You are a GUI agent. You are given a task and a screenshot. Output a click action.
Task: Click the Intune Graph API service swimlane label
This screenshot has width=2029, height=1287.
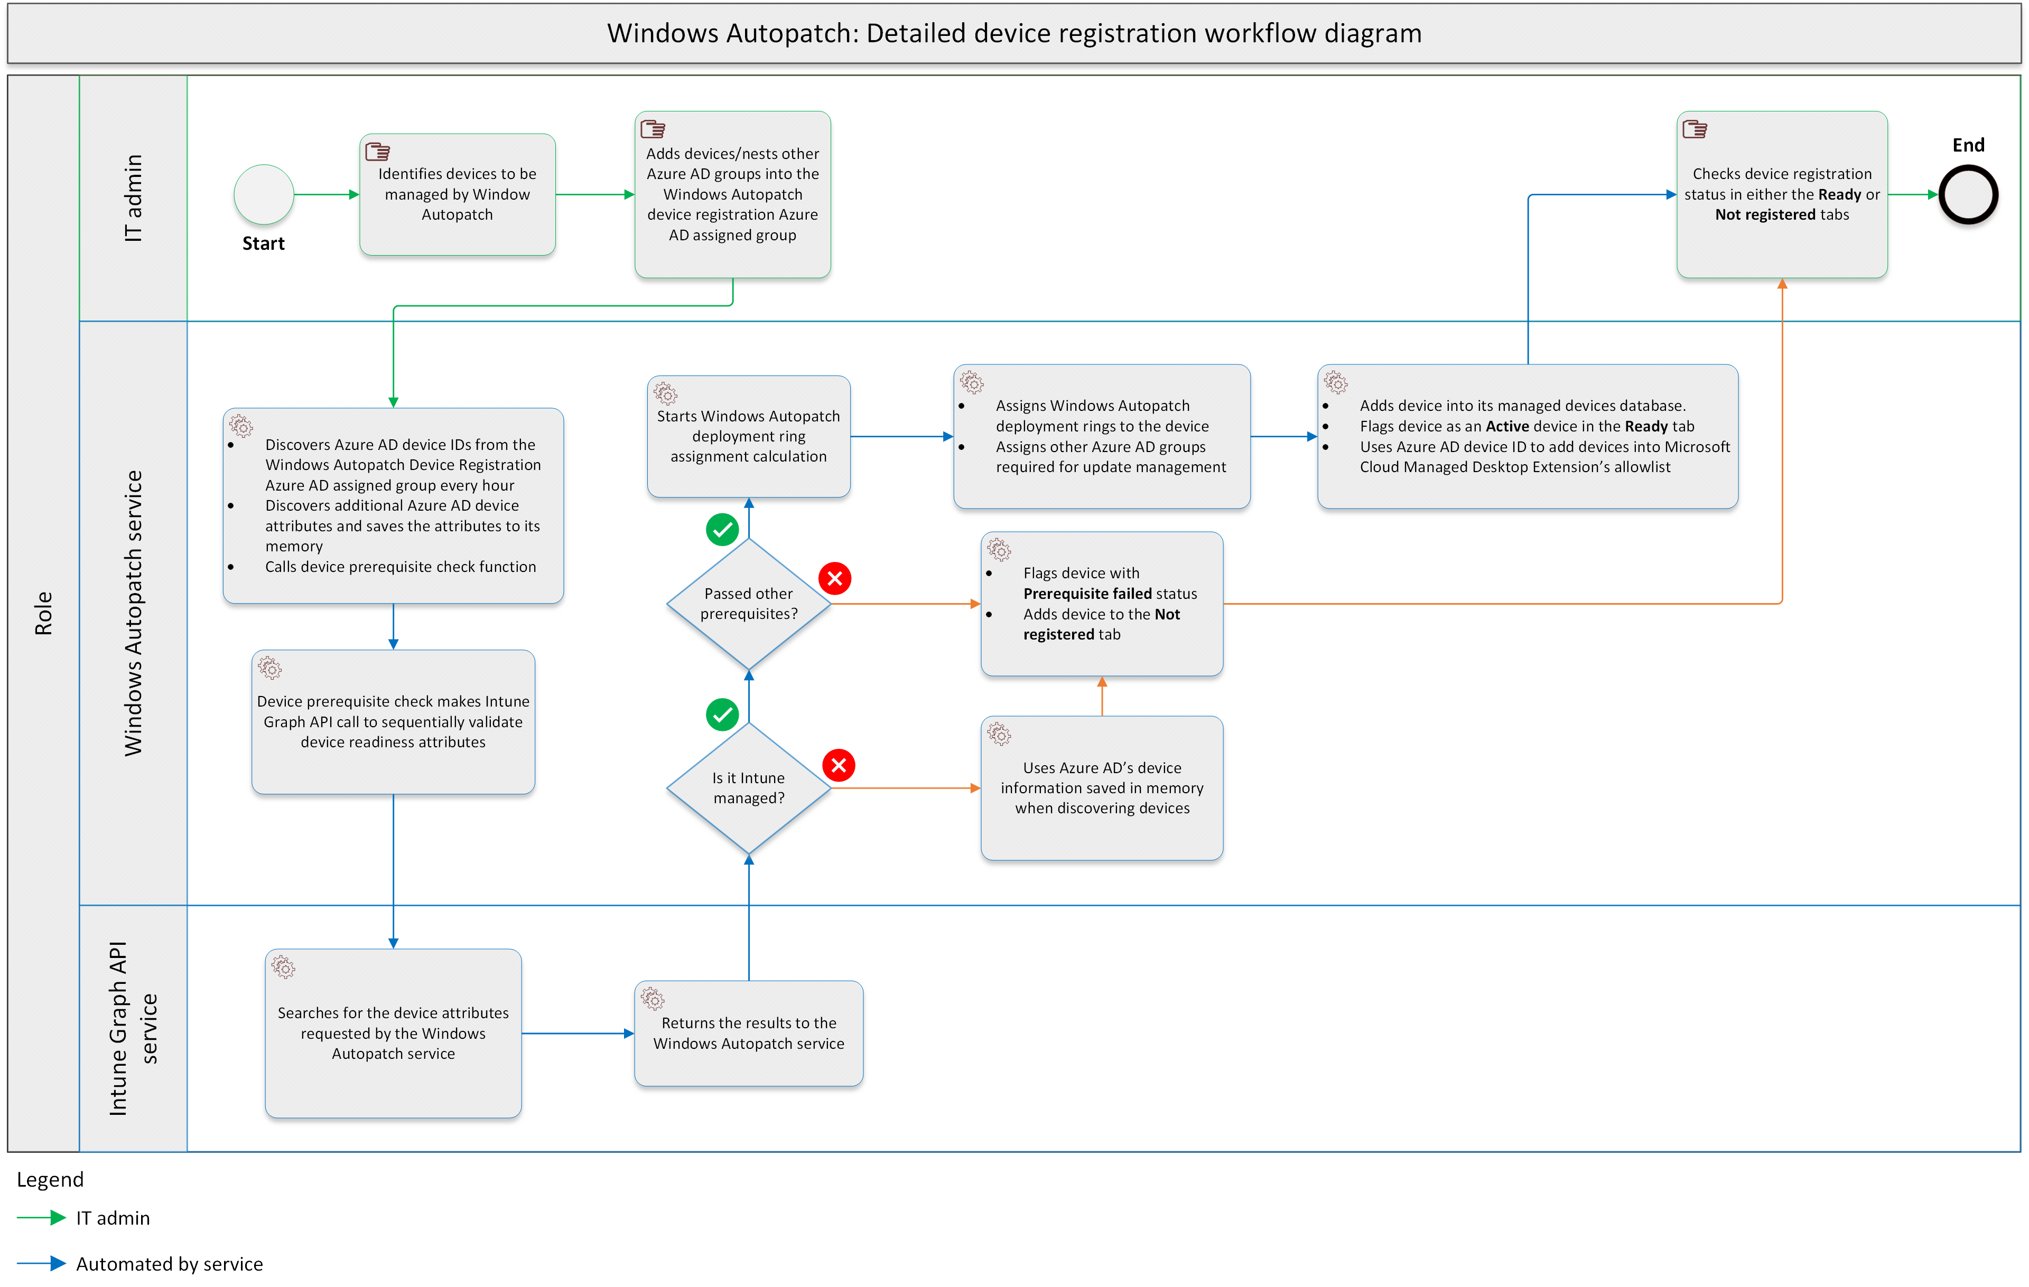coord(133,1028)
